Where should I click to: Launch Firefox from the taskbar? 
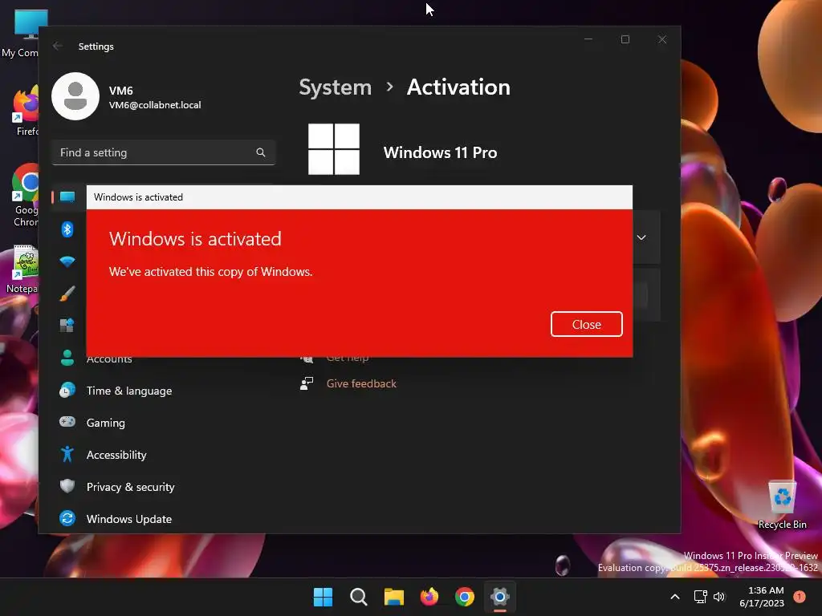point(429,597)
